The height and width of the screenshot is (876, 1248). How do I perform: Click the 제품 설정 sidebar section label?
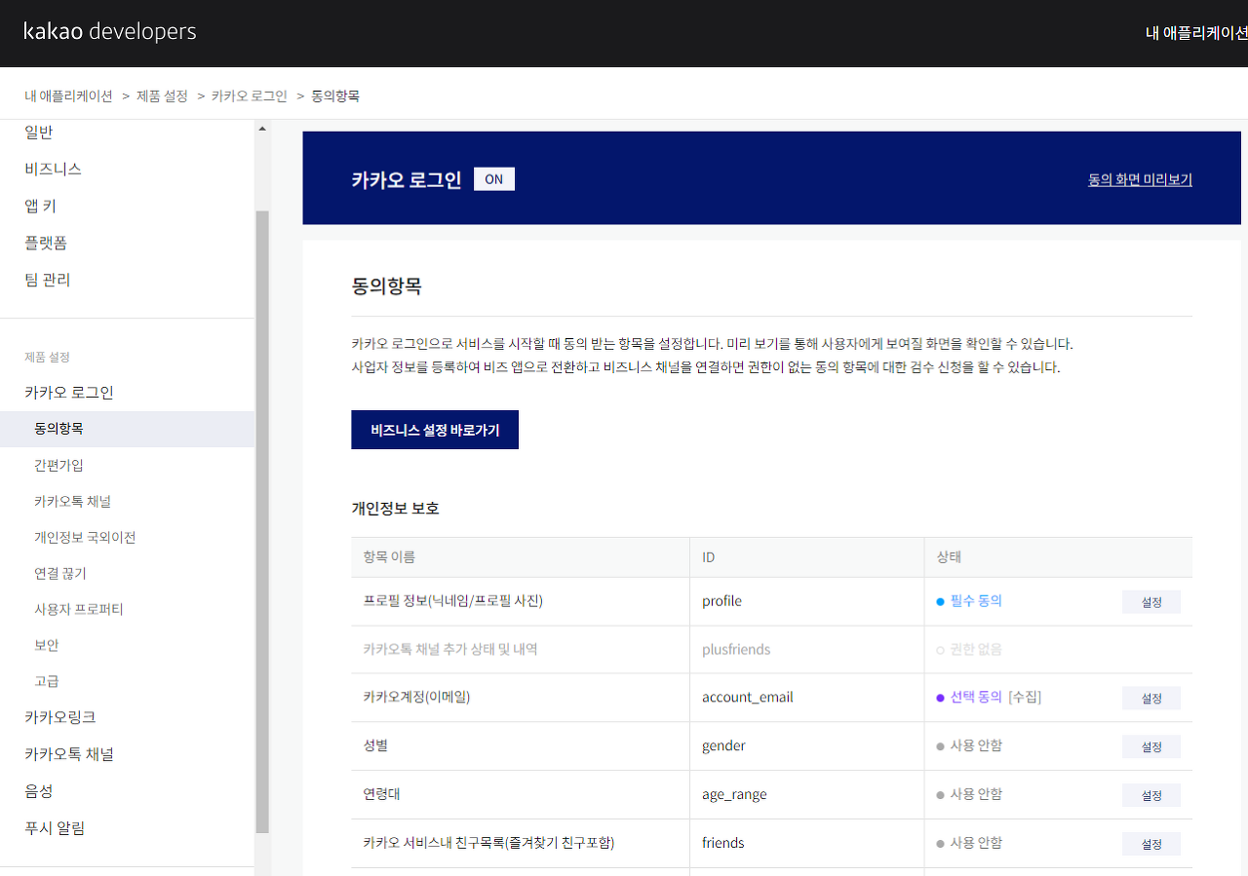pos(47,358)
